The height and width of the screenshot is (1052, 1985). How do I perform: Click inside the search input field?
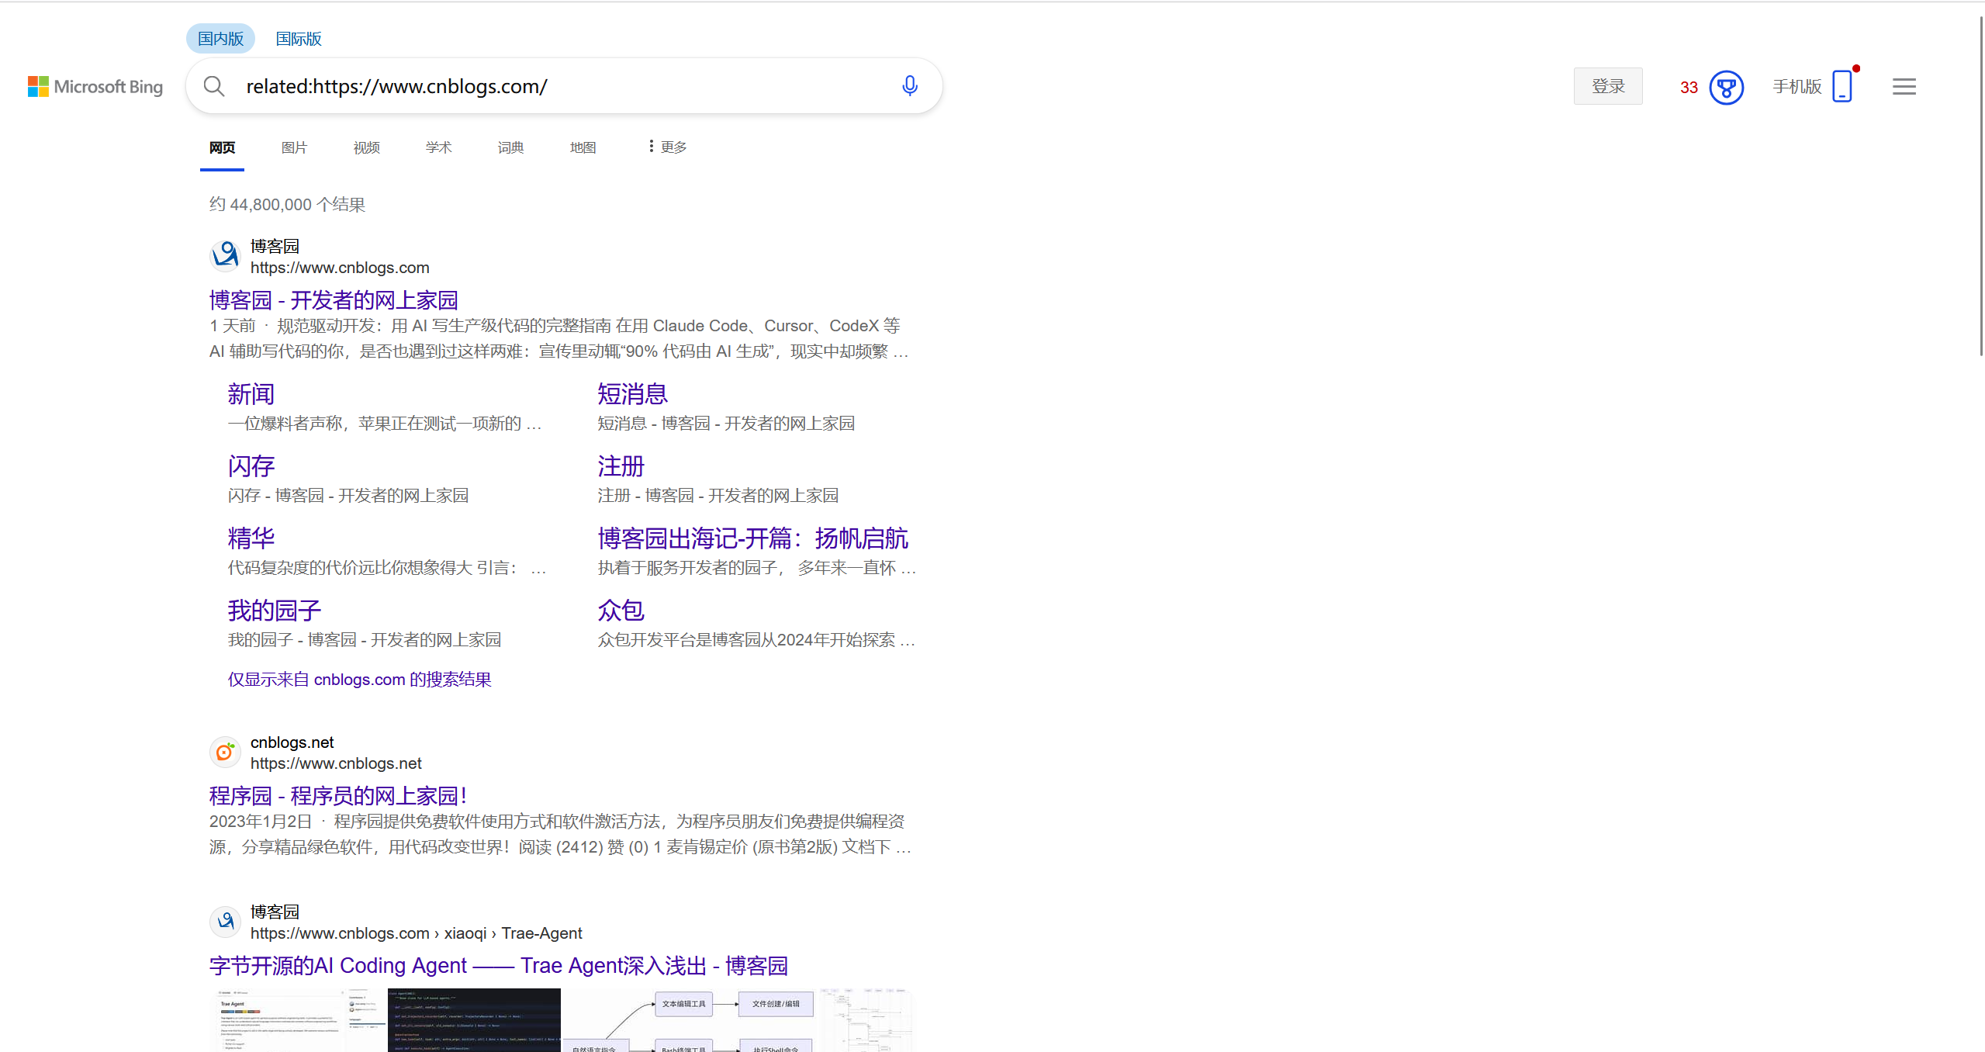[x=543, y=85]
